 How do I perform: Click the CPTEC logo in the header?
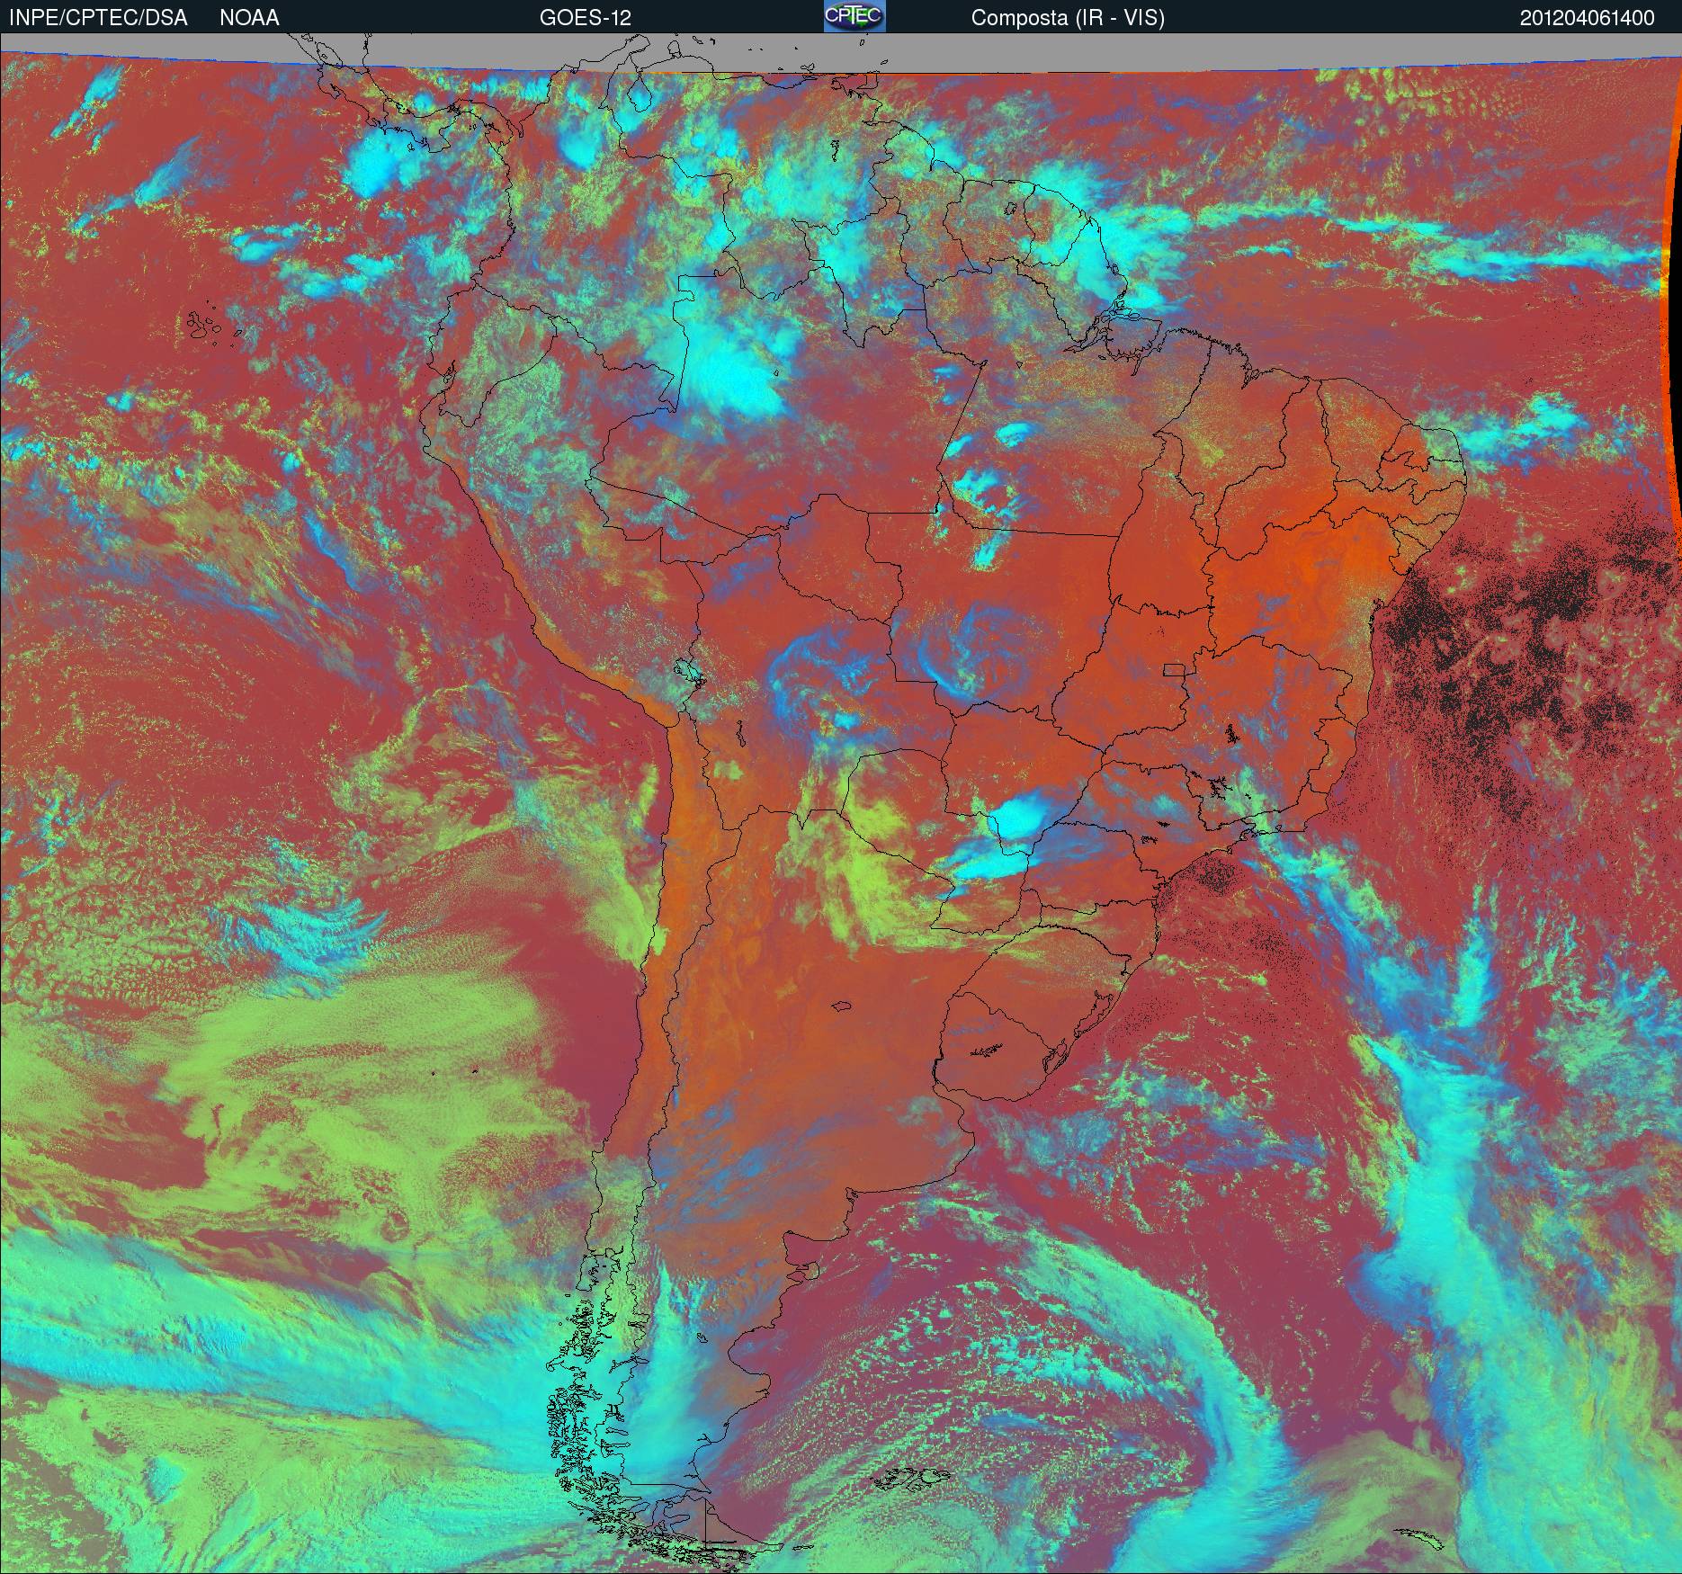point(854,16)
